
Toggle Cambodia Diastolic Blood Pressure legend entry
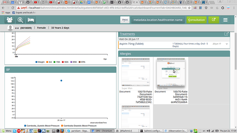(79, 126)
